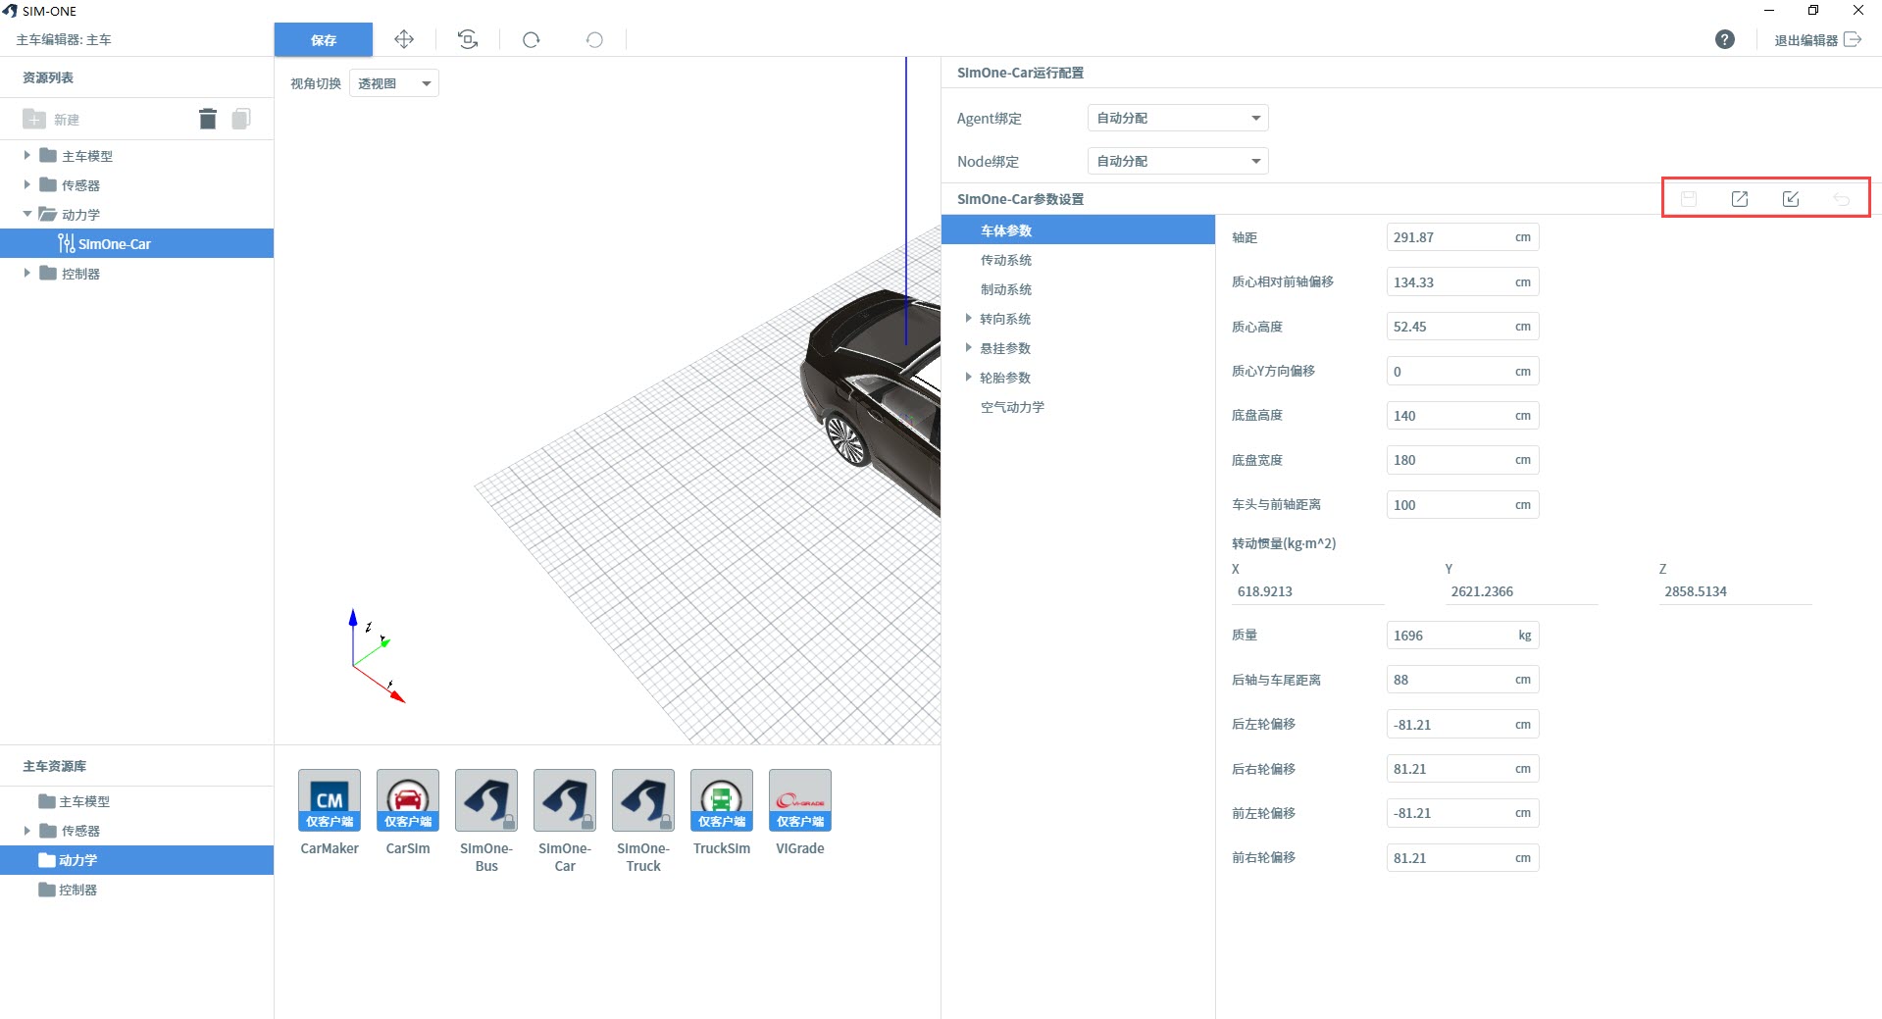Click the blue 保存 save button

point(323,40)
